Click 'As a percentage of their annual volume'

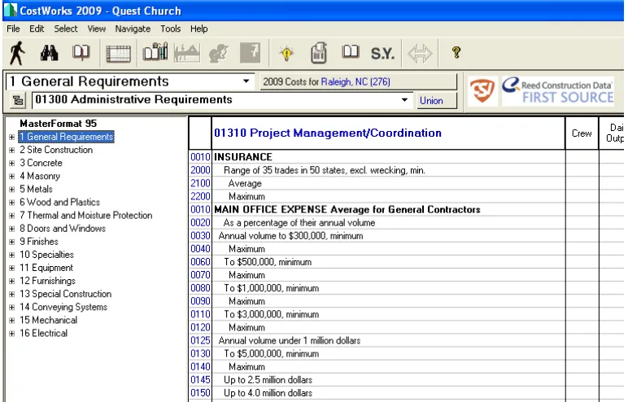(x=299, y=222)
